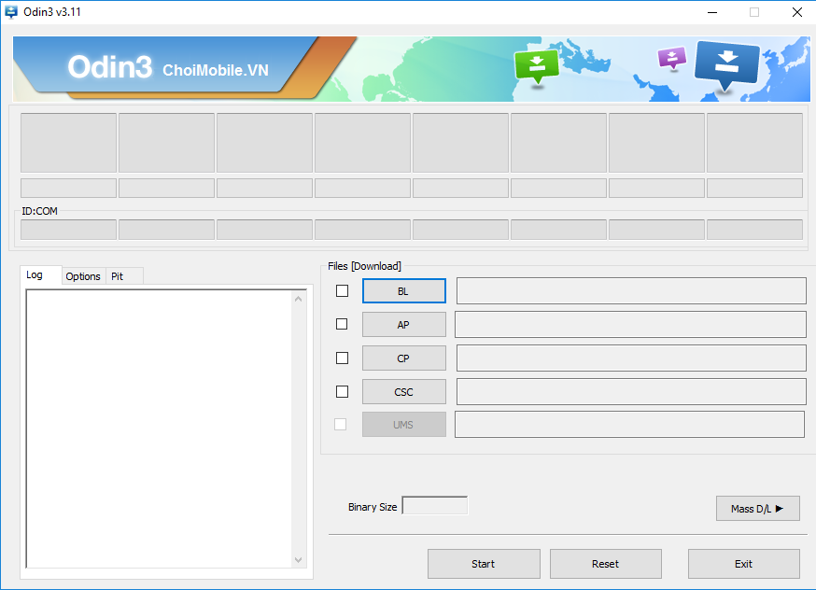Screen dimensions: 816x590
Task: Toggle the CSC file checkbox
Action: click(x=342, y=391)
